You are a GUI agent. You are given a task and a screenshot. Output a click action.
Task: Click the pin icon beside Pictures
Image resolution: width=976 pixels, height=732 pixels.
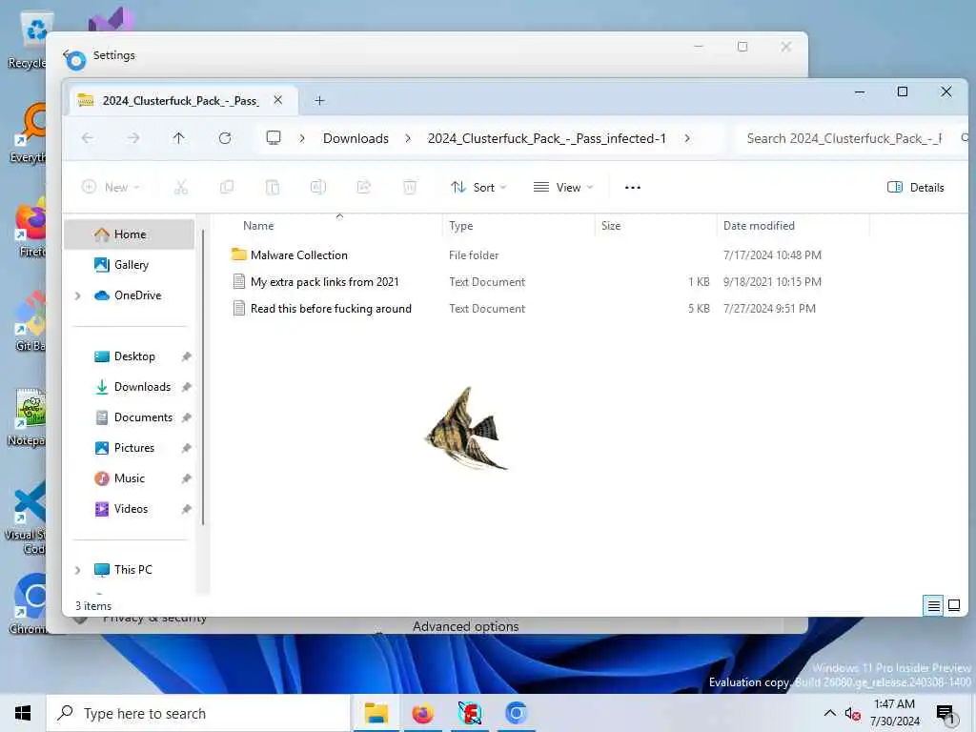186,448
